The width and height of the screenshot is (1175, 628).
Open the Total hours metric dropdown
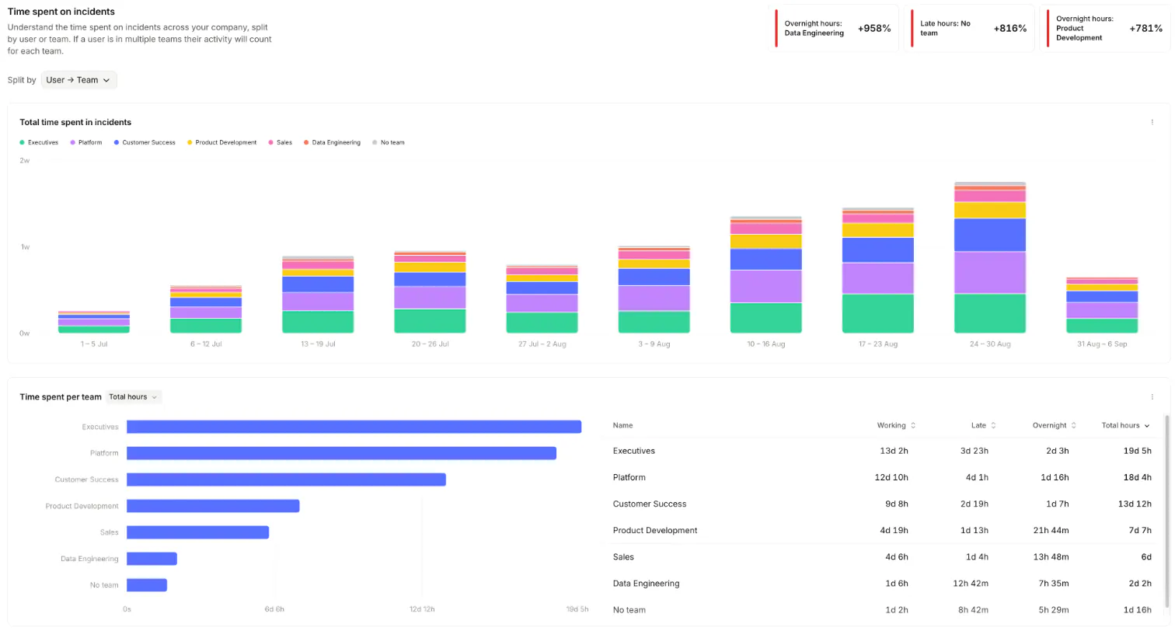pos(134,397)
